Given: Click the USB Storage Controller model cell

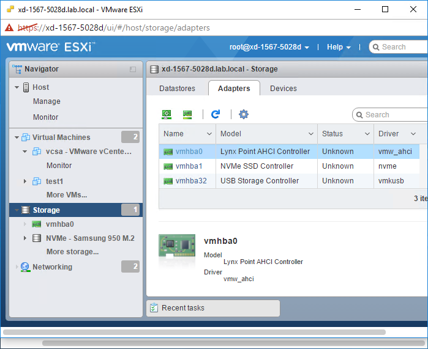Looking at the screenshot, I should (x=266, y=181).
